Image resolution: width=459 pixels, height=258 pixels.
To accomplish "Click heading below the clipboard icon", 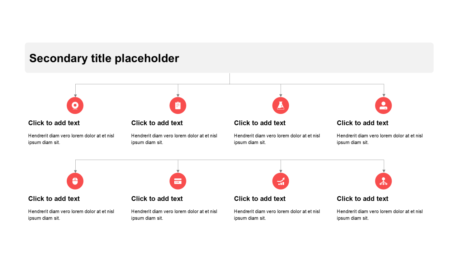I will pyautogui.click(x=157, y=123).
